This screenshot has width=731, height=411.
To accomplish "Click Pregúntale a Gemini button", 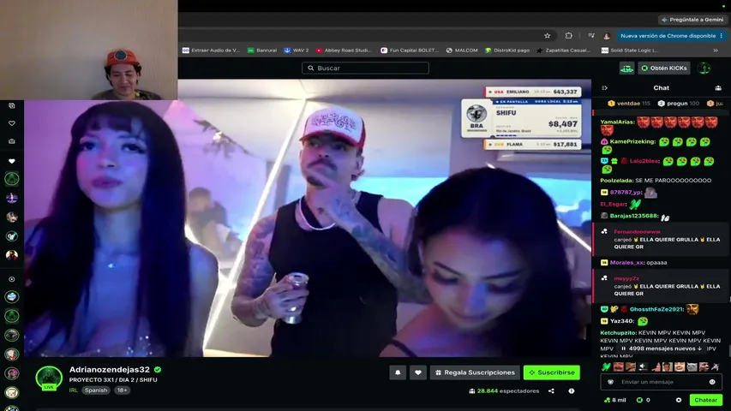I will point(692,20).
